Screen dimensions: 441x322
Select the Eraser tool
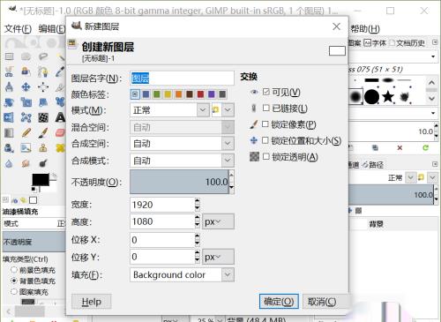pos(61,133)
